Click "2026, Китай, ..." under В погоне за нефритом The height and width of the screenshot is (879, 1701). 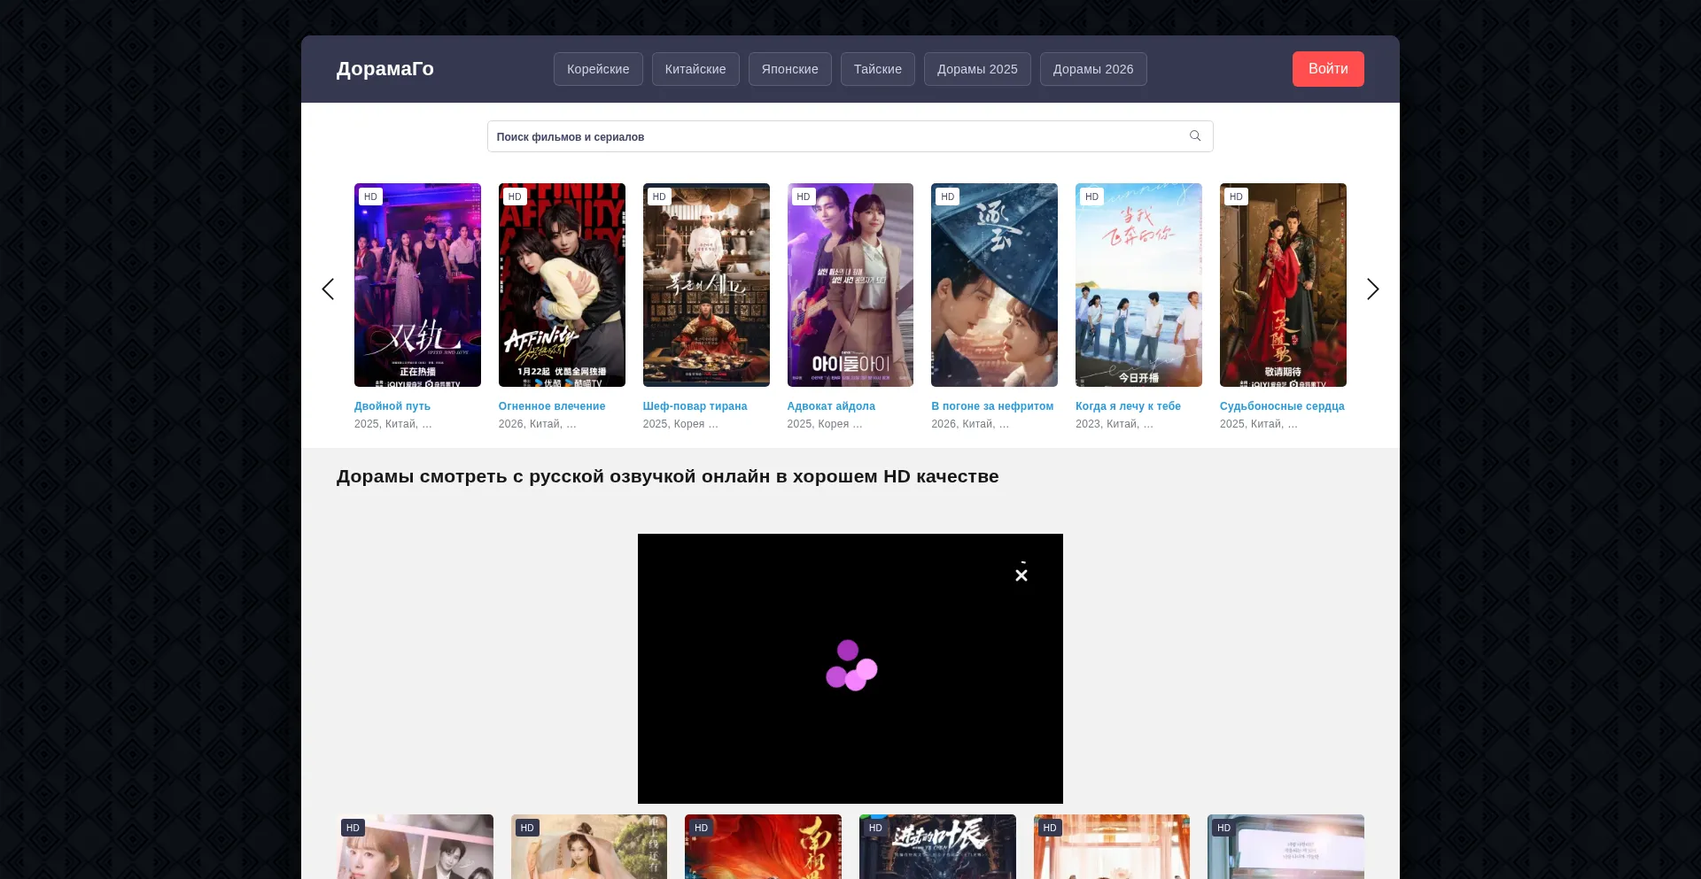(x=970, y=424)
